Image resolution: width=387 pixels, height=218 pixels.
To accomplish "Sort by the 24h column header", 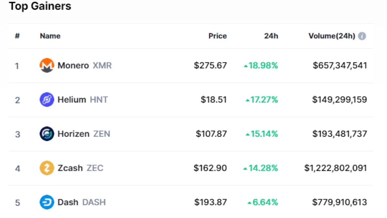I will pyautogui.click(x=271, y=36).
